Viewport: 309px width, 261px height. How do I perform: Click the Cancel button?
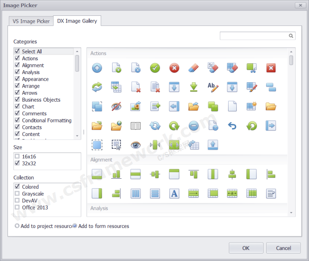[283, 248]
